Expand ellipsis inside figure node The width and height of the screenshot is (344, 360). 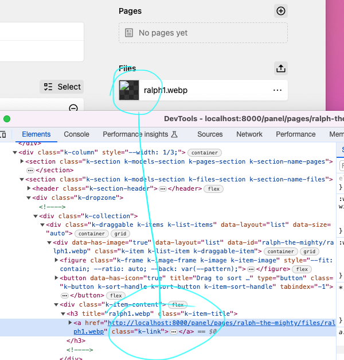[x=251, y=269]
